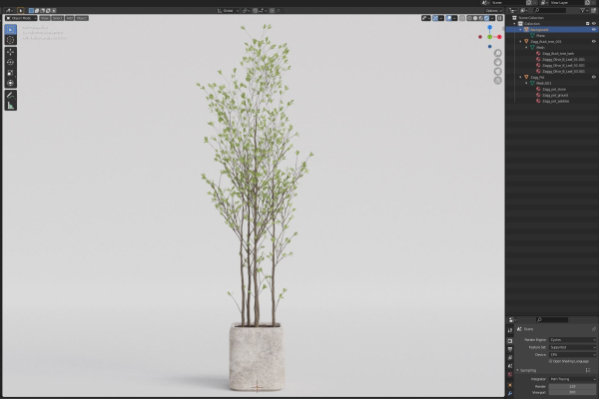
Task: Open the Tool properties tab
Action: pyautogui.click(x=510, y=330)
